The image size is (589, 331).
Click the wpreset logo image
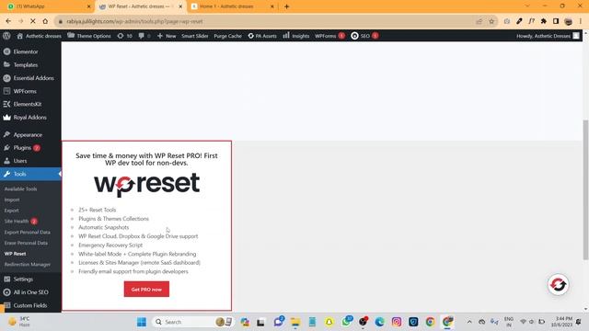point(146,184)
